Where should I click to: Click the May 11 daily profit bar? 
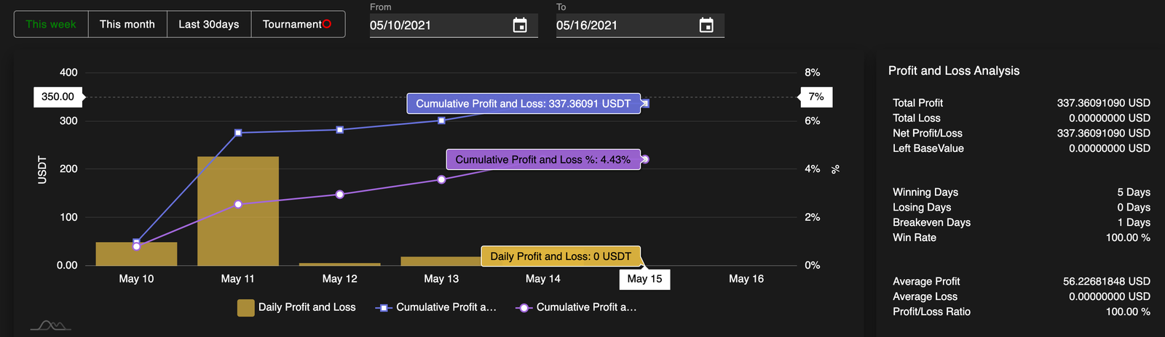[x=238, y=211]
